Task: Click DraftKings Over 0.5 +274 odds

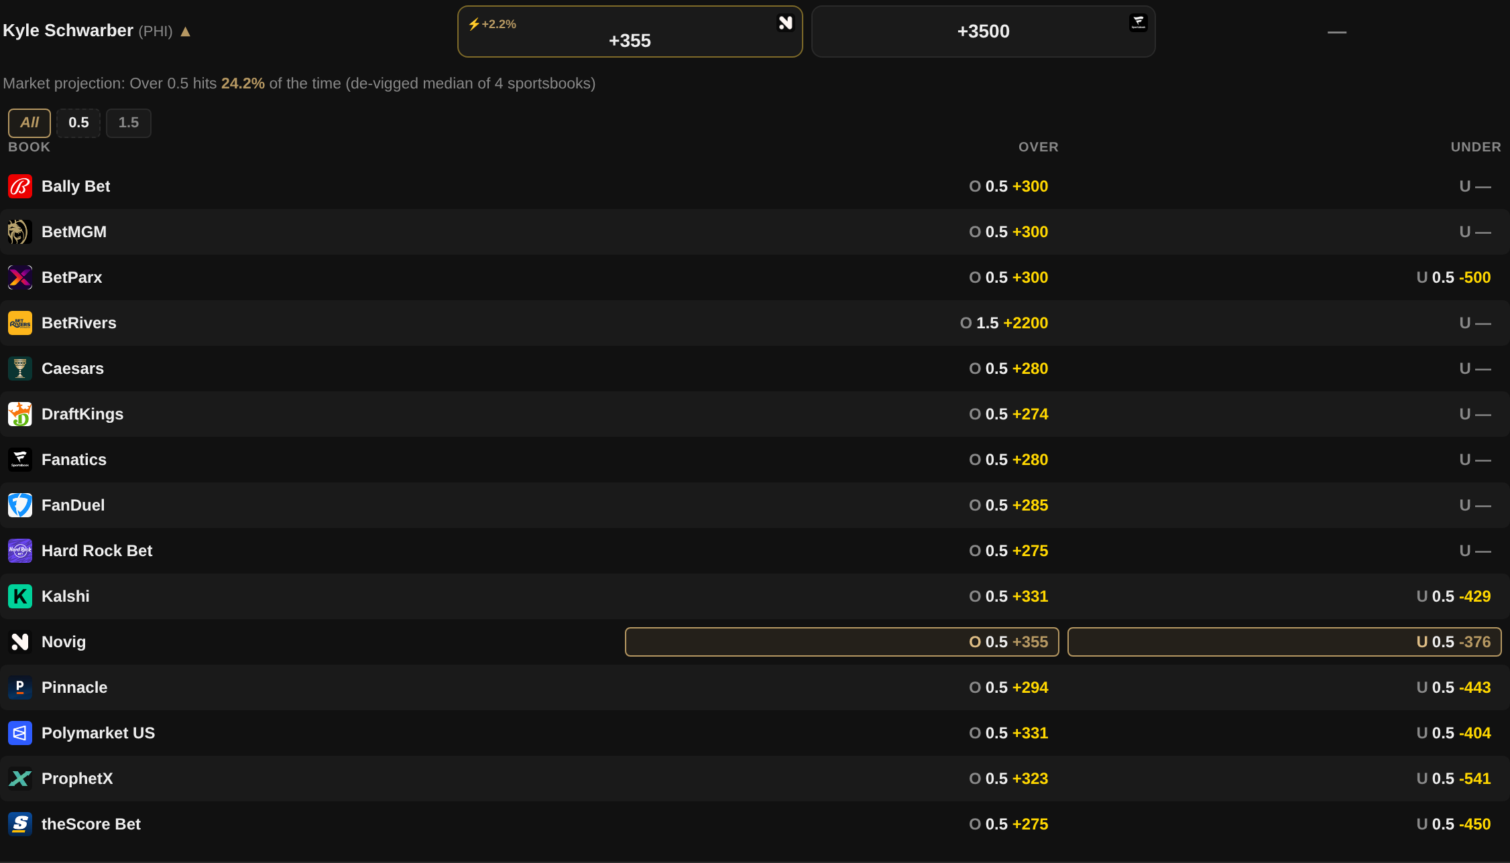Action: pyautogui.click(x=1008, y=414)
